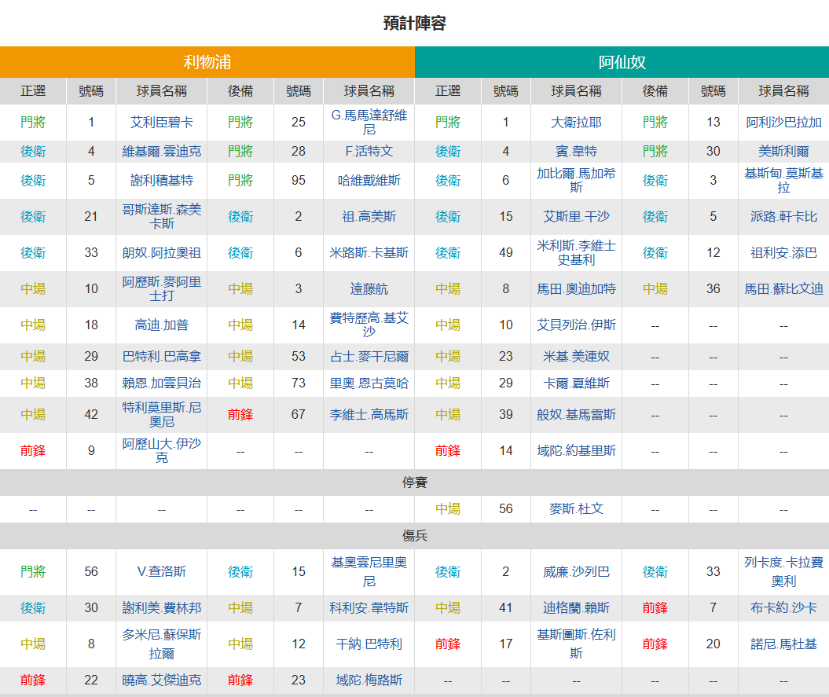
Task: Open 艾貝列治.伊斯 profile
Action: (x=576, y=325)
